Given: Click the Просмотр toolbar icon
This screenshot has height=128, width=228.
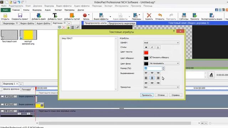Looking at the screenshot, I should pyautogui.click(x=195, y=15).
